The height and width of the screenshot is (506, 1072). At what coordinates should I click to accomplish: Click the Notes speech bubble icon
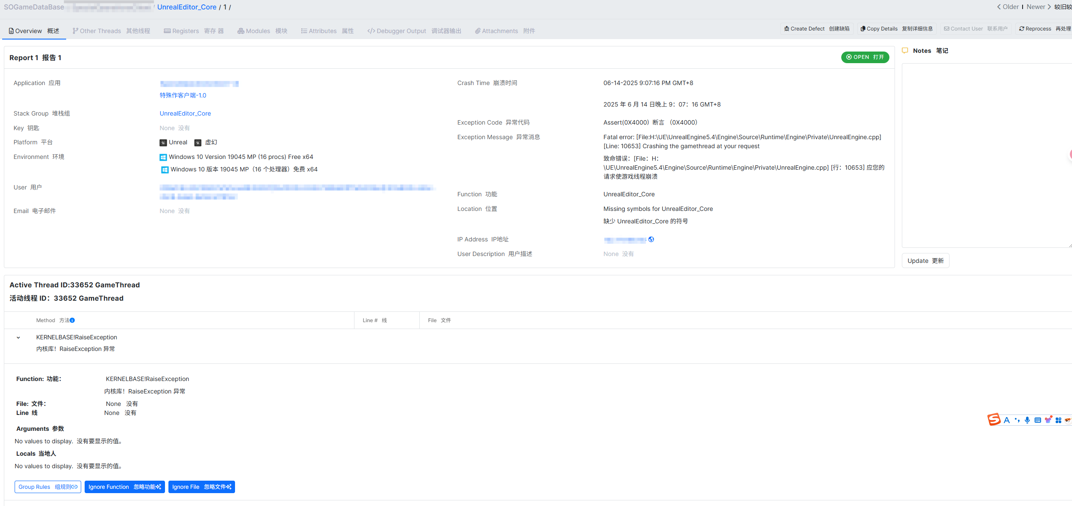click(905, 51)
